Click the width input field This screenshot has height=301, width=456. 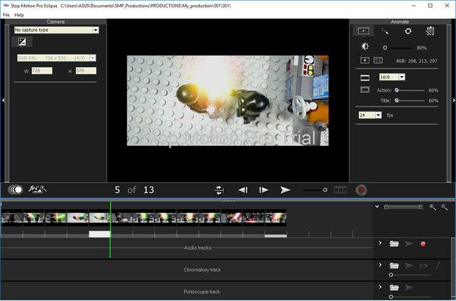coord(41,70)
